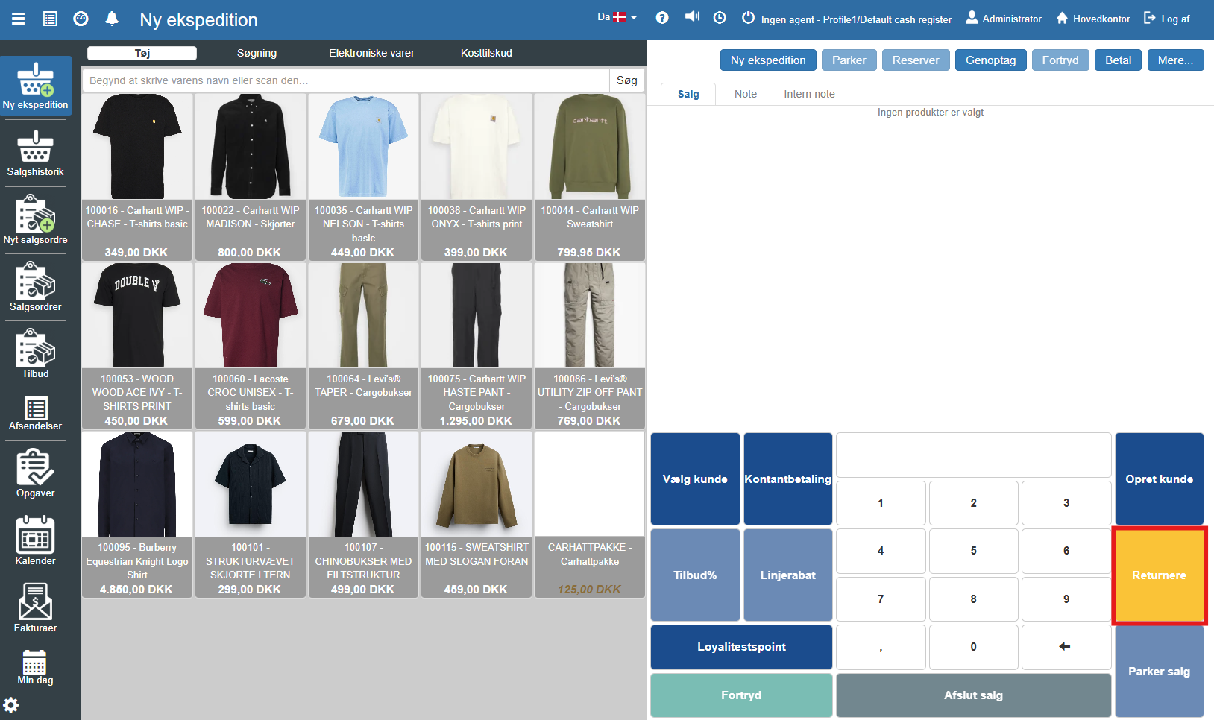Image resolution: width=1214 pixels, height=720 pixels.
Task: Click the Genoptag button
Action: tap(990, 60)
